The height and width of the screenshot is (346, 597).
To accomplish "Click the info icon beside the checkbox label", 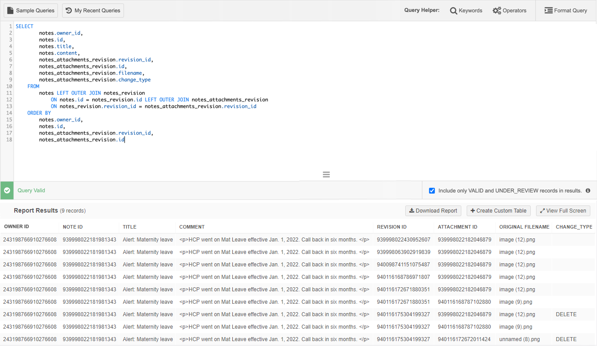I will [588, 191].
